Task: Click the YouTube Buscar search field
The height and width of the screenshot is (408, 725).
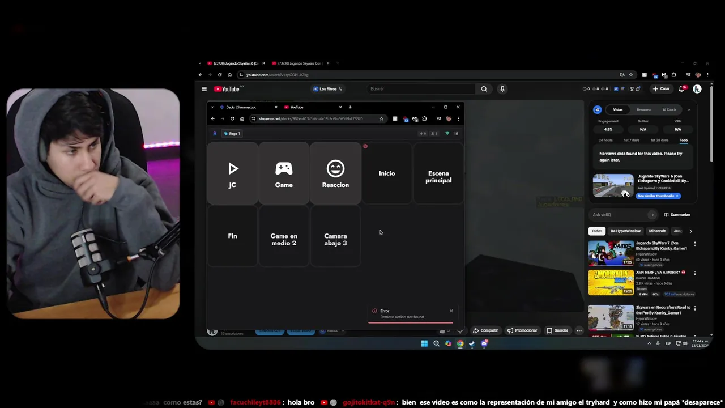Action: (x=421, y=89)
